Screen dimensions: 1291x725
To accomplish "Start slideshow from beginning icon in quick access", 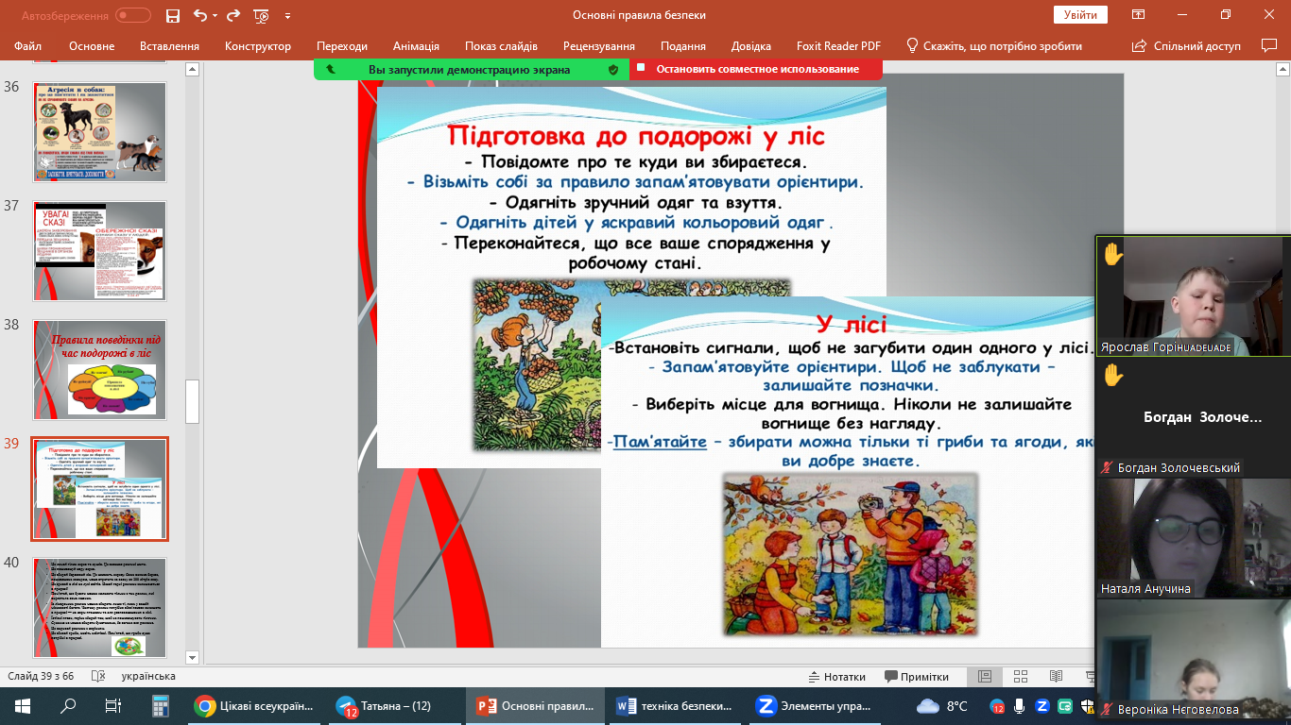I will coord(262,15).
